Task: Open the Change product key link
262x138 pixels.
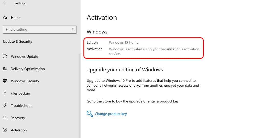Action: pos(111,114)
